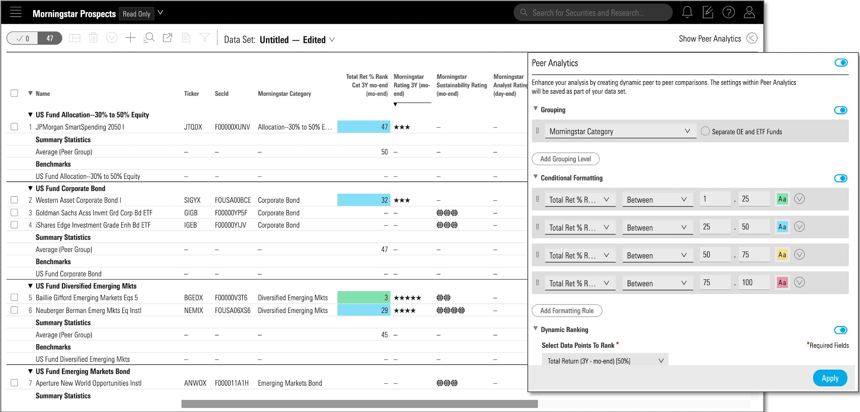Image resolution: width=860 pixels, height=412 pixels.
Task: Open the hamburger main menu
Action: pyautogui.click(x=16, y=13)
